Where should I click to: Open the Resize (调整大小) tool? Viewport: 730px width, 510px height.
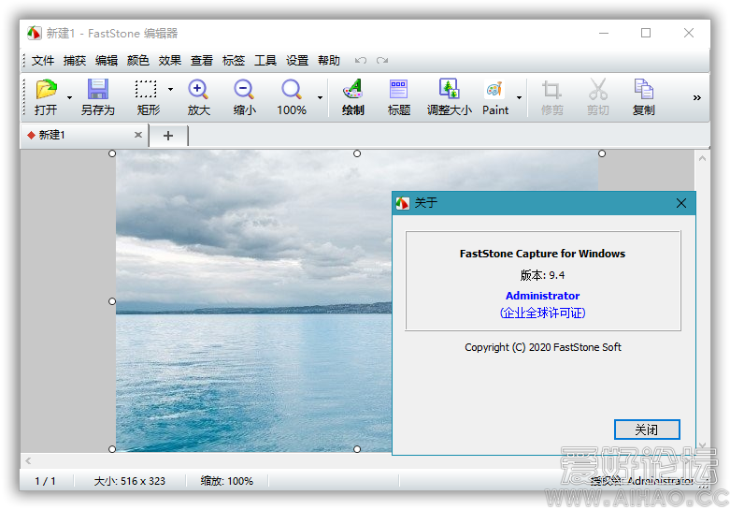tap(450, 91)
